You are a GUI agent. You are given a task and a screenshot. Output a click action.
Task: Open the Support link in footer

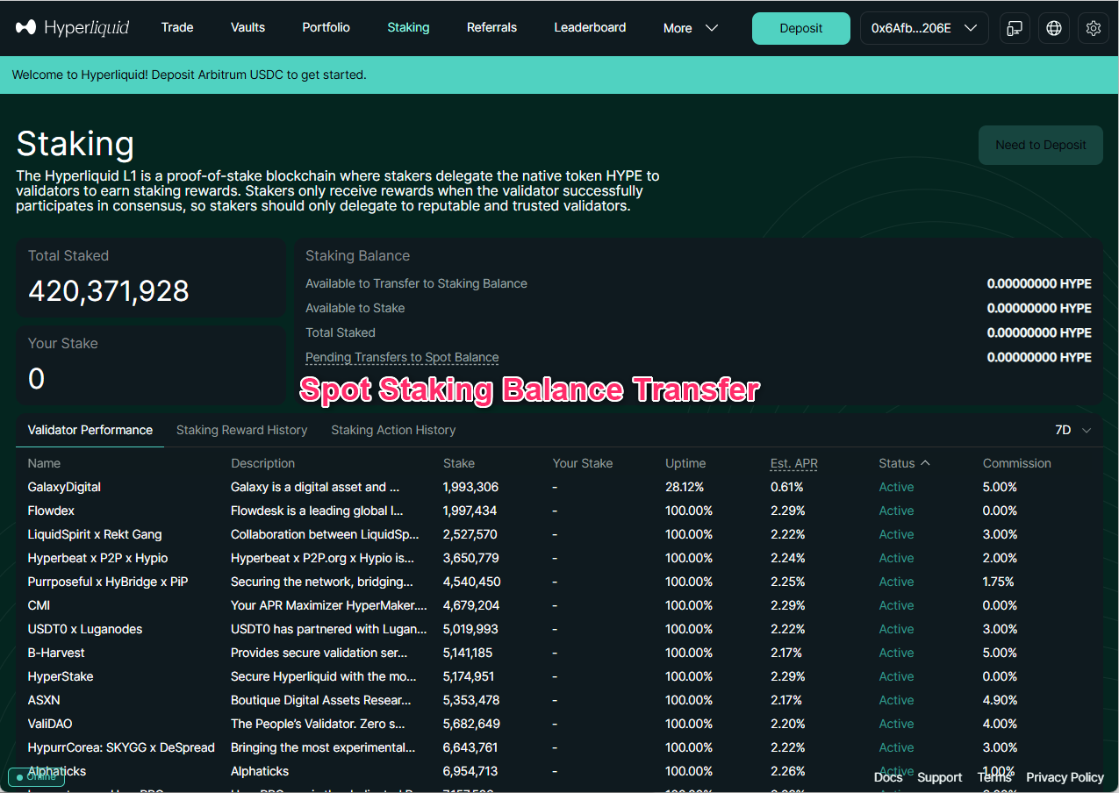coord(939,777)
